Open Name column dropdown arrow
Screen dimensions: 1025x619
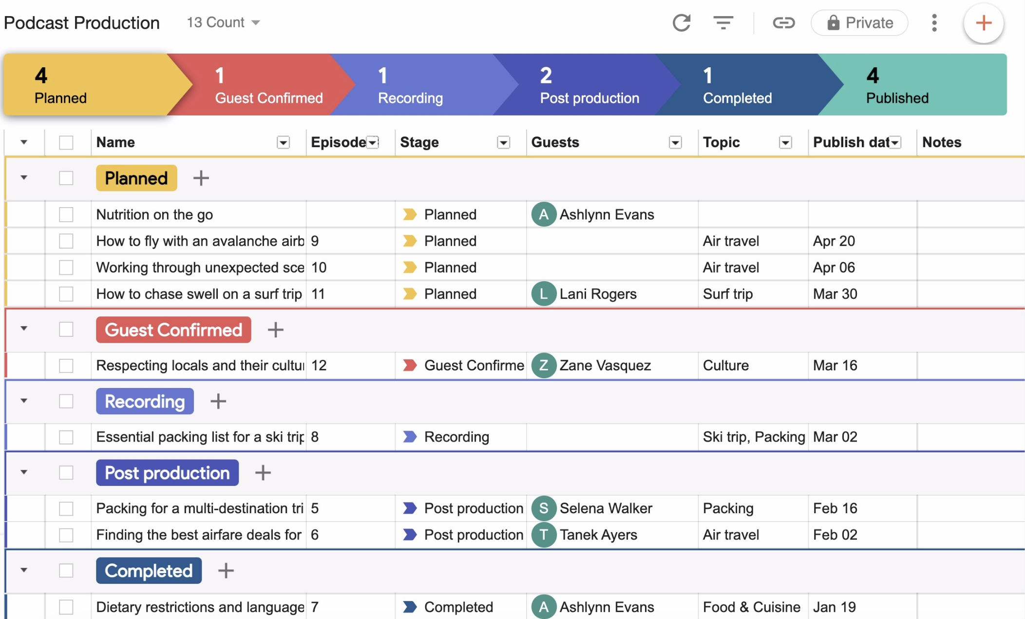tap(283, 142)
